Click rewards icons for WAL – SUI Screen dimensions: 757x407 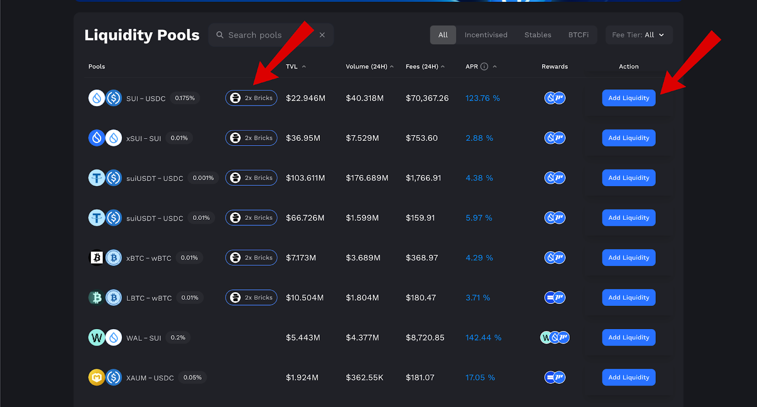pos(555,338)
